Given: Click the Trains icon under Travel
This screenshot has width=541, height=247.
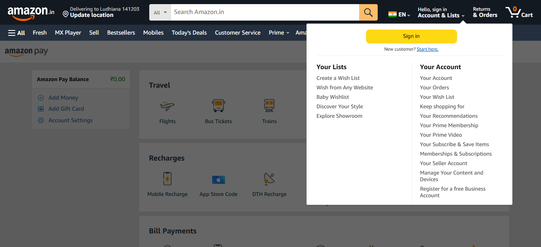Looking at the screenshot, I should 269,105.
